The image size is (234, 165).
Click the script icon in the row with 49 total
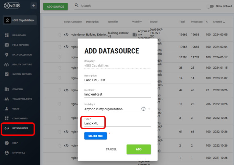pyautogui.click(x=66, y=90)
